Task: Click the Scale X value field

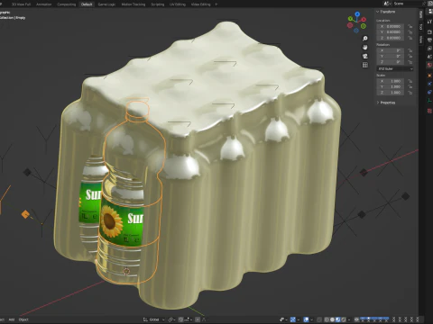Action: click(391, 81)
